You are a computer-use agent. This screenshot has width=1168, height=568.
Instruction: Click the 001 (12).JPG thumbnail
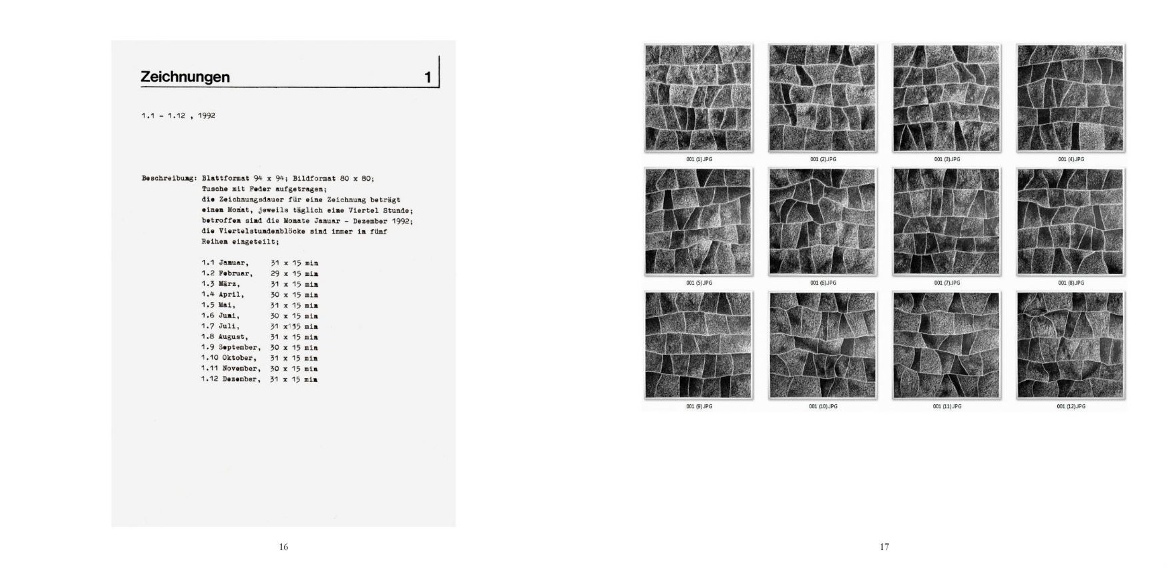pos(1071,345)
